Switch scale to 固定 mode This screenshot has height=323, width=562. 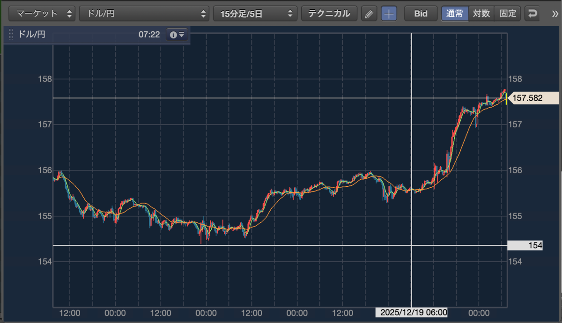click(x=508, y=14)
